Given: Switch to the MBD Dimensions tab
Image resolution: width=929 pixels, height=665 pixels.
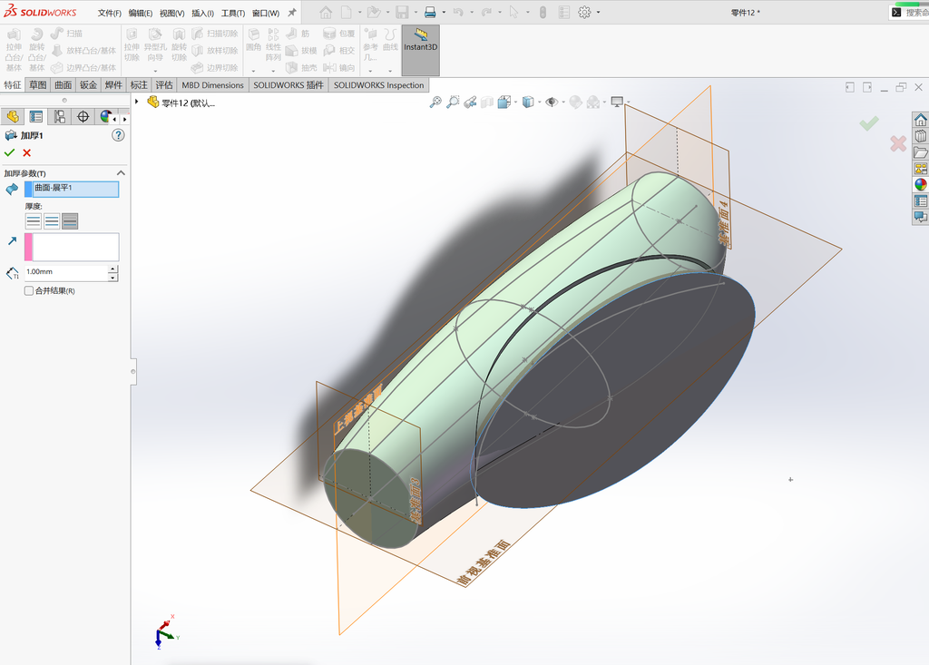Looking at the screenshot, I should pos(212,84).
